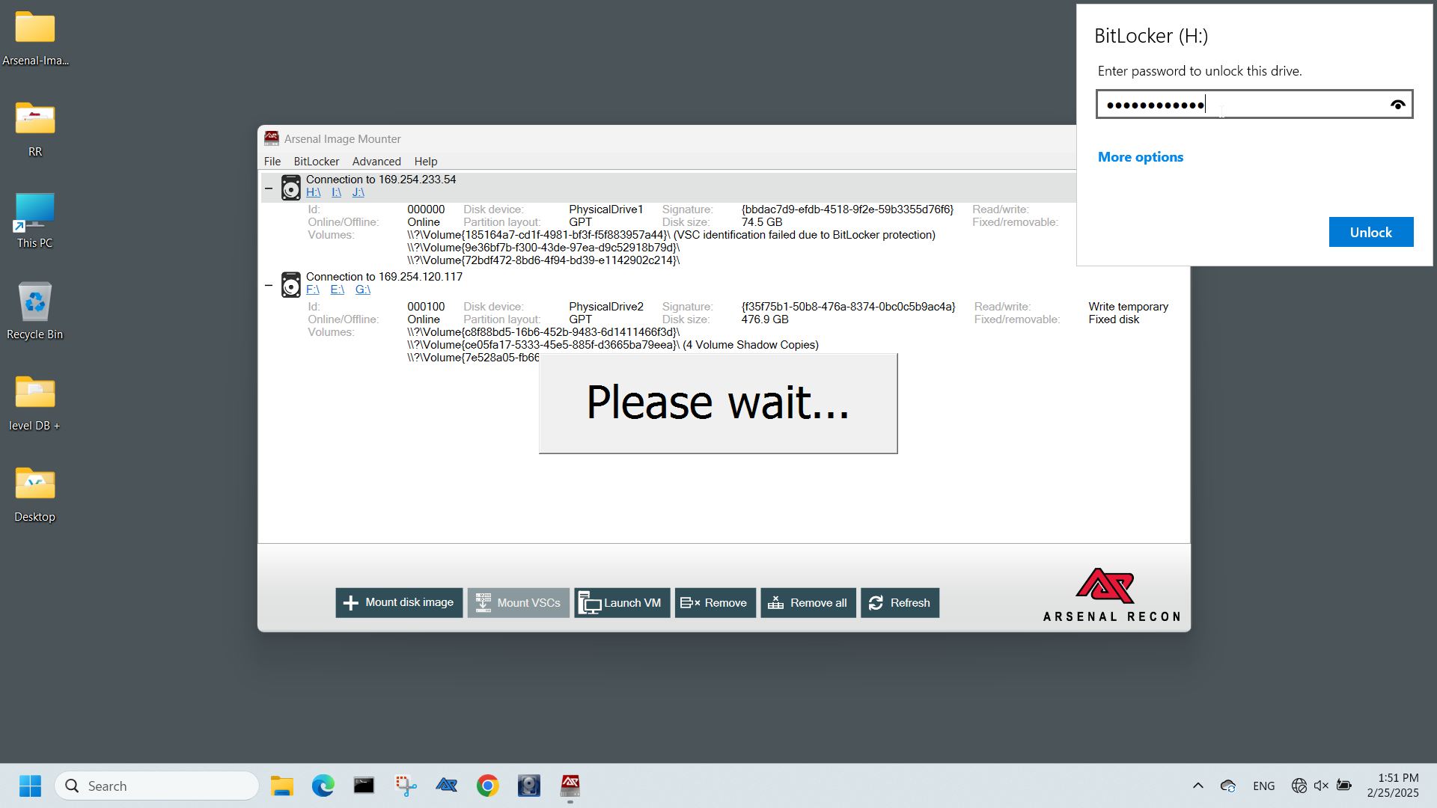
Task: Open the blue Arsenal Recon taskbar app
Action: pyautogui.click(x=447, y=786)
